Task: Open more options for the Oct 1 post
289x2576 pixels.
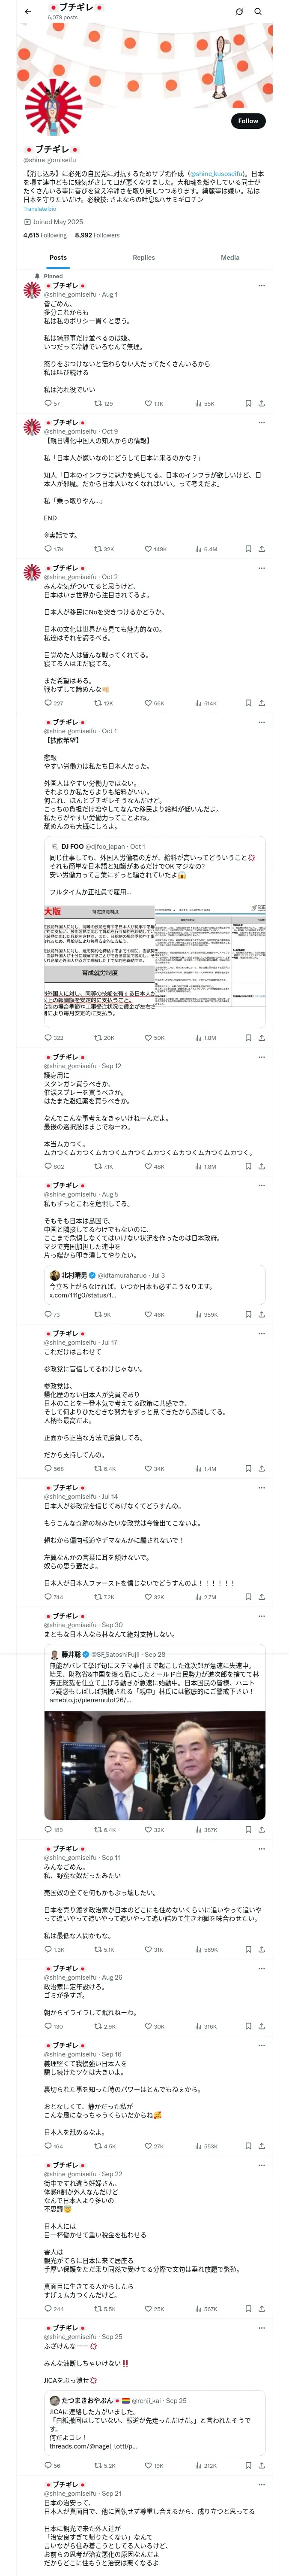Action: [x=261, y=722]
